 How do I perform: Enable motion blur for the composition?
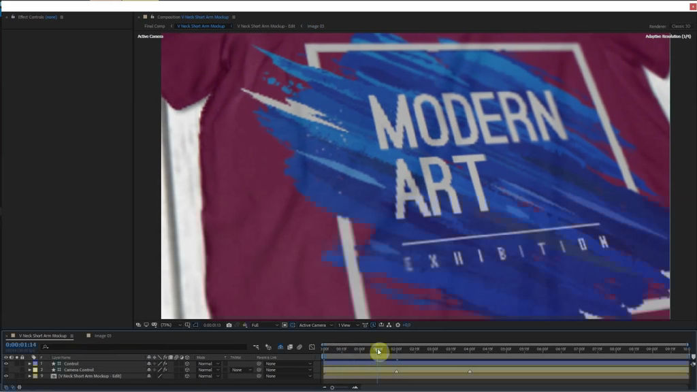[300, 346]
